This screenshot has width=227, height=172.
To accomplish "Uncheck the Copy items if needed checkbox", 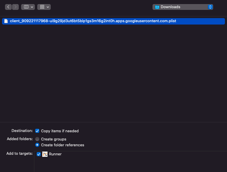I will pyautogui.click(x=37, y=131).
